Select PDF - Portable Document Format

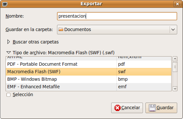point(88,64)
